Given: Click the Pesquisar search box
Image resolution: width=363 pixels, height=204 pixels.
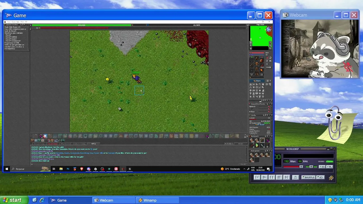Looking at the screenshot, I should [x=30, y=169].
